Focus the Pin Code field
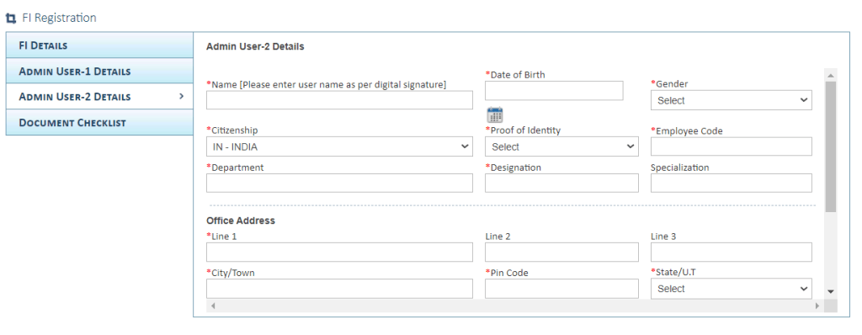Viewport: 862px width, 335px height. (x=561, y=288)
